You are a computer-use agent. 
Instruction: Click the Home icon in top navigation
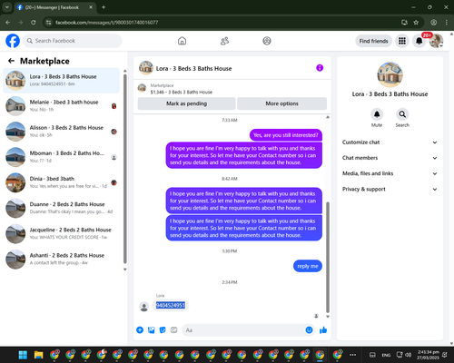(x=182, y=41)
